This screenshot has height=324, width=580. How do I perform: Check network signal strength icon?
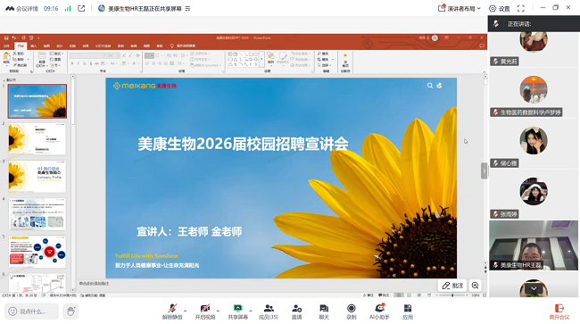tap(68, 9)
